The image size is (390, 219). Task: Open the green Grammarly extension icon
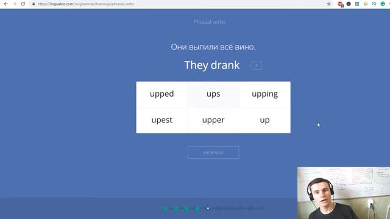click(383, 4)
